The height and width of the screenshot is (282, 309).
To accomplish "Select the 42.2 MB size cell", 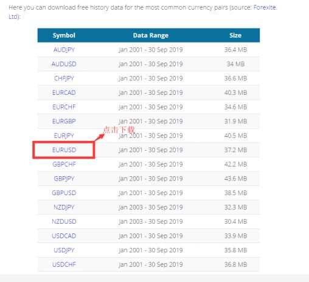I will tap(235, 164).
